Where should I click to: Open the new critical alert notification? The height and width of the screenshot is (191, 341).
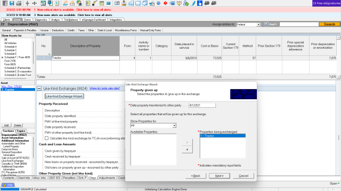pos(74,10)
